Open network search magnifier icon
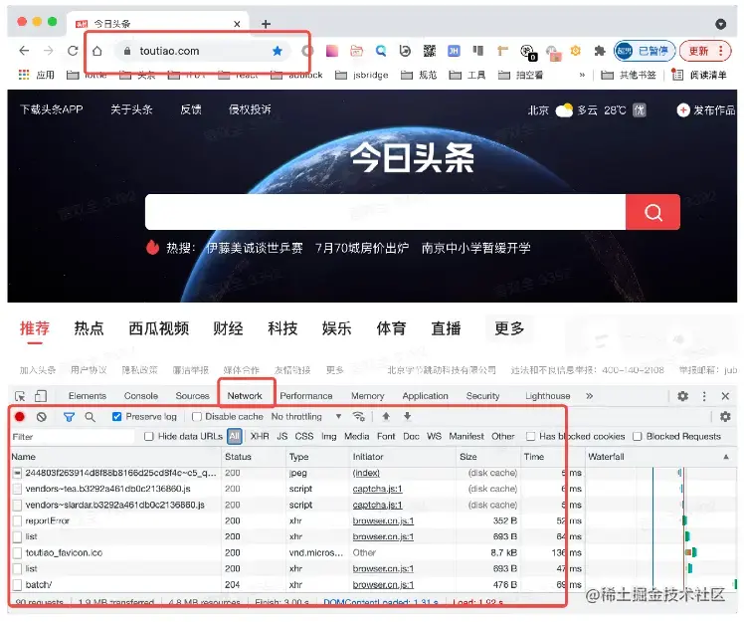Image resolution: width=744 pixels, height=622 pixels. pos(90,417)
